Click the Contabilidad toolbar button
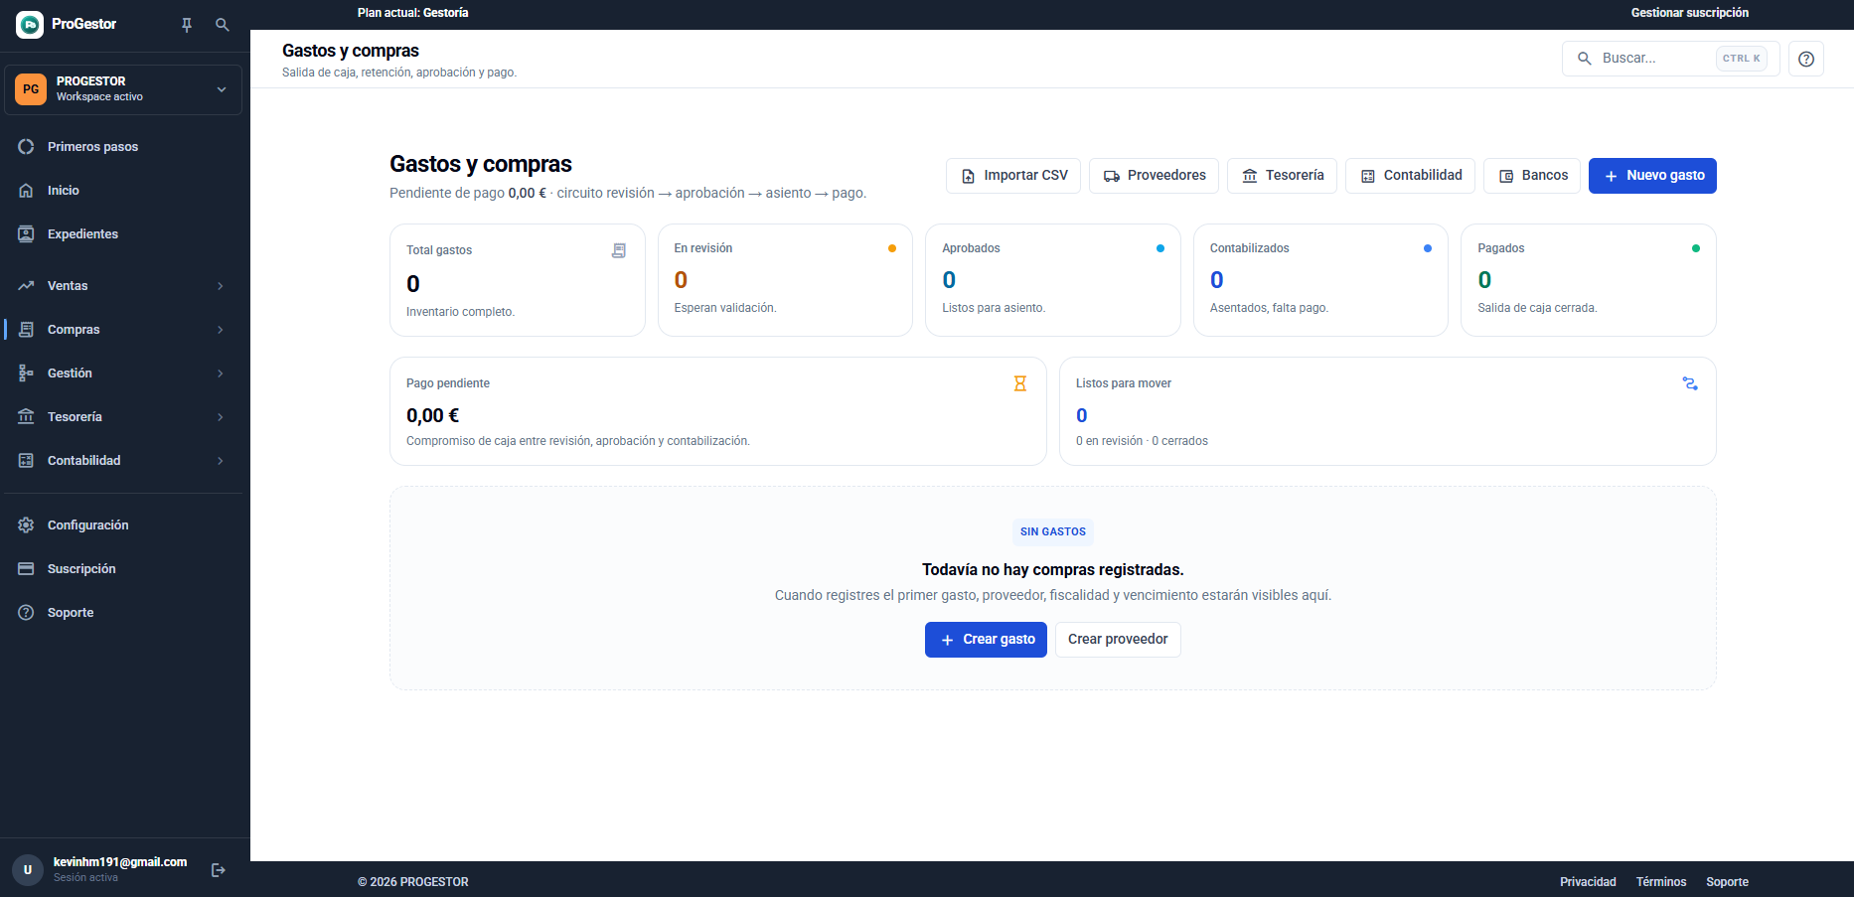Viewport: 1854px width, 897px height. coord(1410,176)
